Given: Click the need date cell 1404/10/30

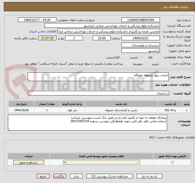Looking at the screenshot, I should 21,110.
